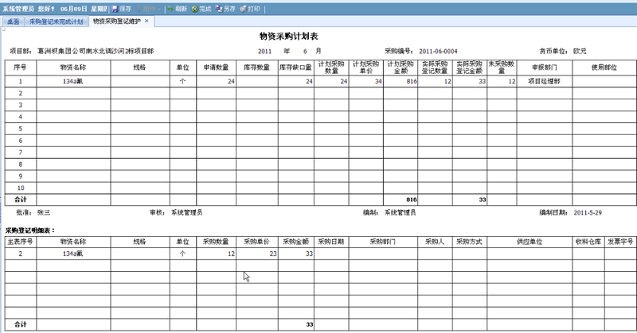Click the 采购编号 value 2011-06-0004
Viewport: 637px width, 333px height.
tap(440, 48)
